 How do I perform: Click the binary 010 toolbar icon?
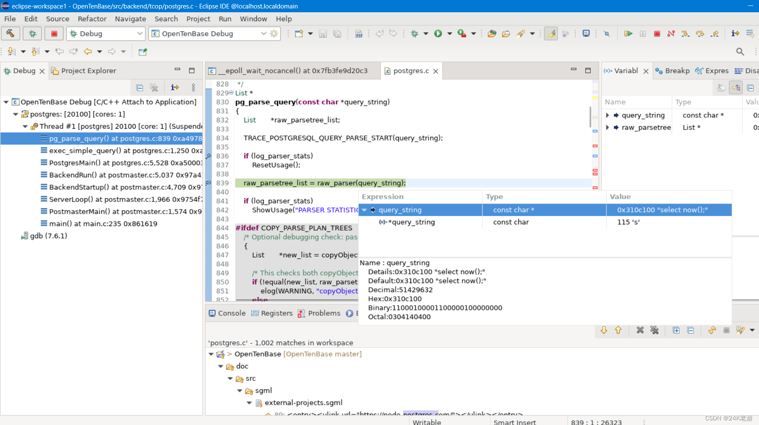click(359, 33)
